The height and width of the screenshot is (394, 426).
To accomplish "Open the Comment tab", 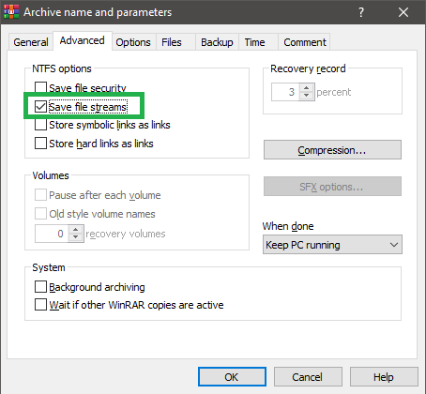I will point(305,42).
